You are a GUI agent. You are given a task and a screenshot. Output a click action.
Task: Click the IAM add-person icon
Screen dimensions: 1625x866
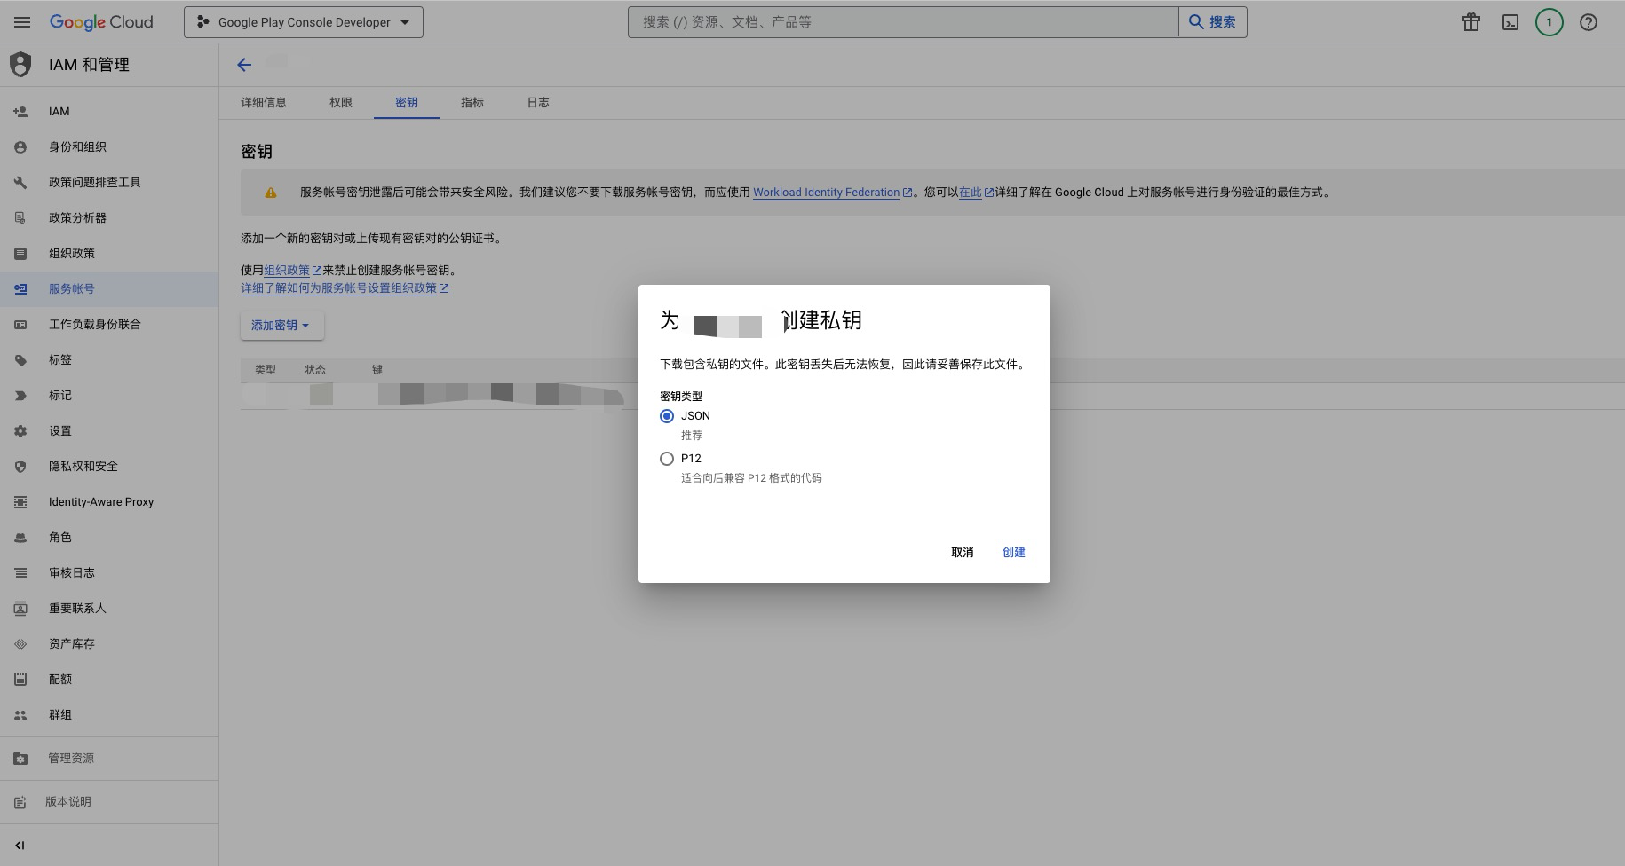(x=20, y=112)
